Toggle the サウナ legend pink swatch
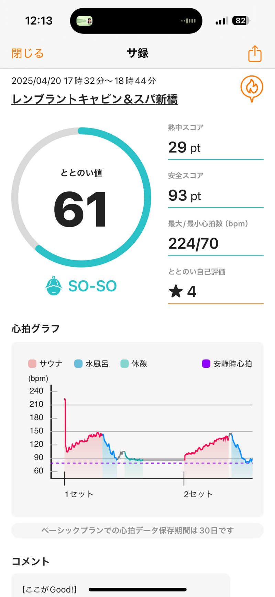The image size is (275, 597). tap(32, 364)
